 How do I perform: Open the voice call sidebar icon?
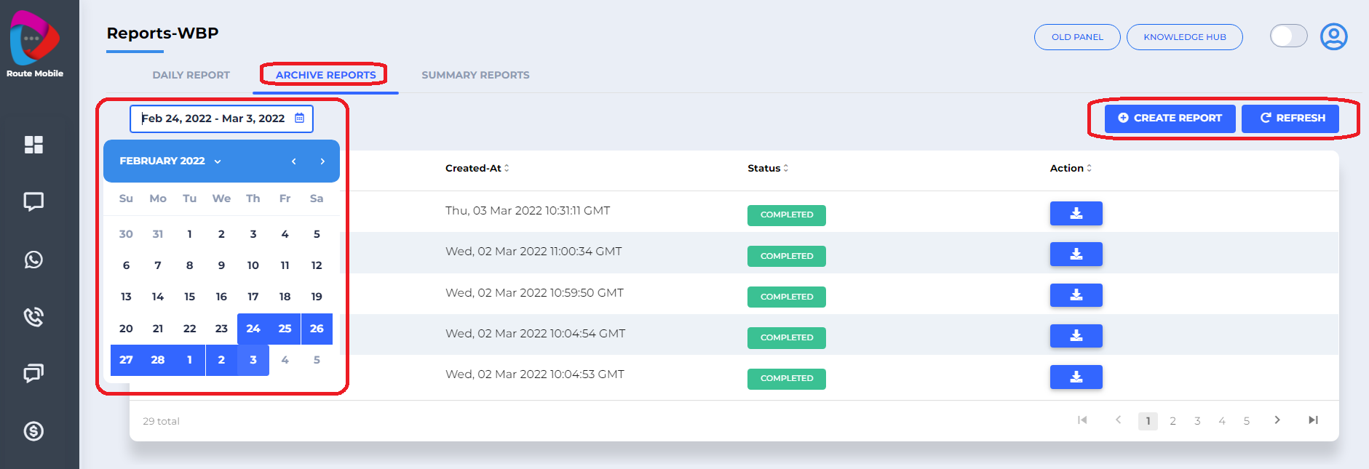tap(33, 316)
